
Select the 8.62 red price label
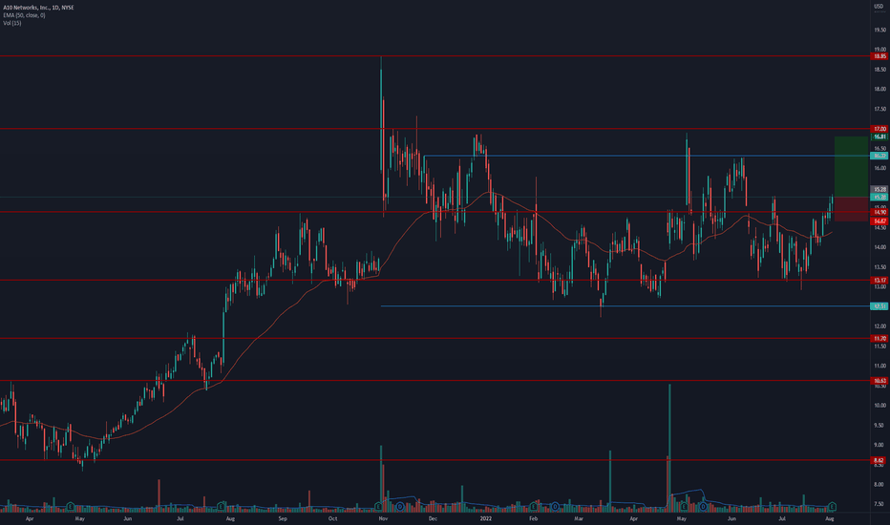[x=879, y=460]
